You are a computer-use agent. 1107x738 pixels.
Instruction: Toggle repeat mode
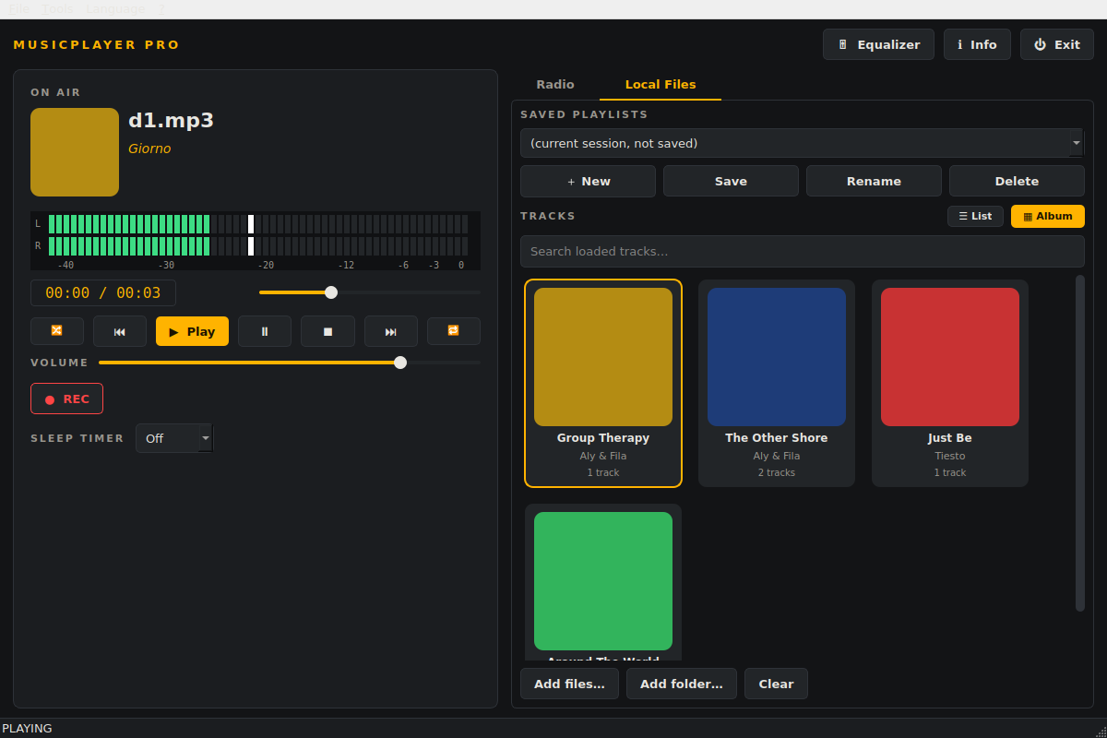pos(454,331)
